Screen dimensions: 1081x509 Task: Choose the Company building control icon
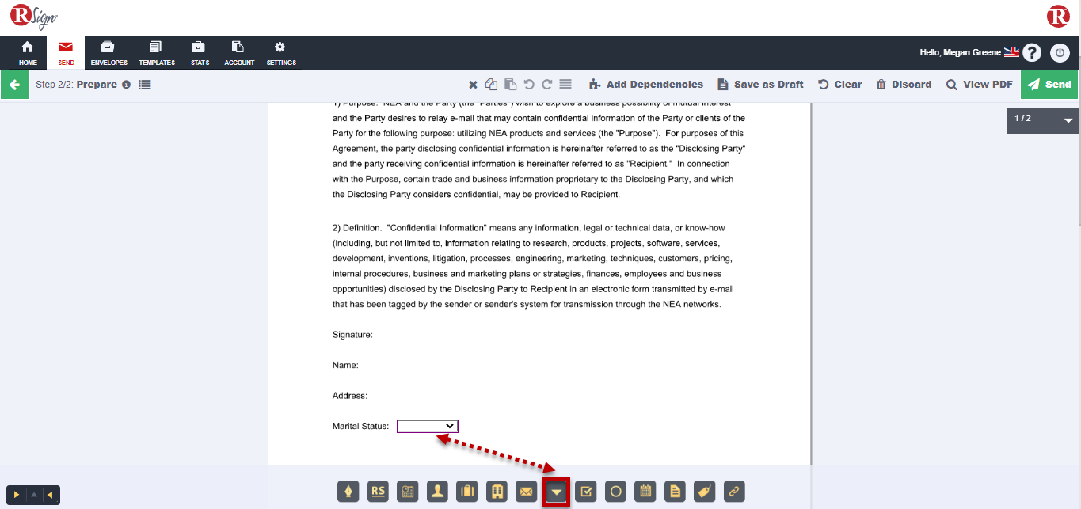click(x=497, y=492)
